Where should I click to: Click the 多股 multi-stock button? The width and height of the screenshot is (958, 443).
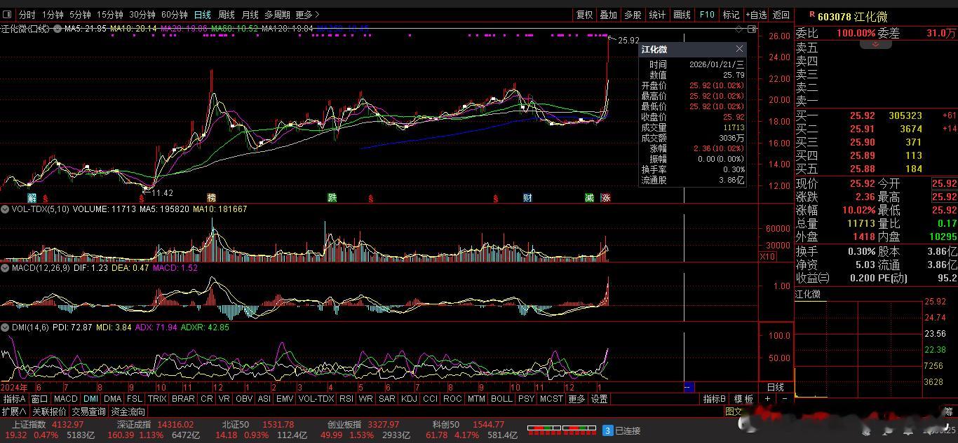(x=633, y=15)
